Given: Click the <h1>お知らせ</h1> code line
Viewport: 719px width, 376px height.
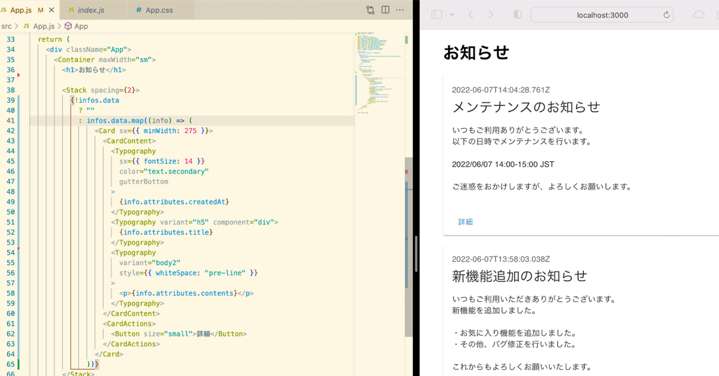Looking at the screenshot, I should [94, 69].
